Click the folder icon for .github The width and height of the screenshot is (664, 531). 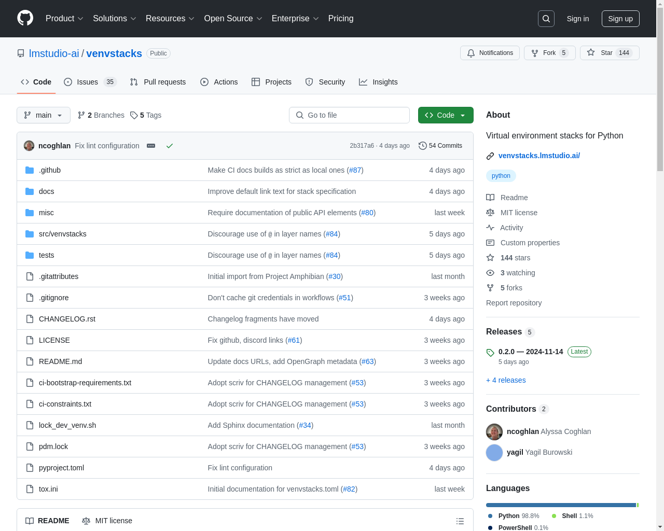point(30,170)
